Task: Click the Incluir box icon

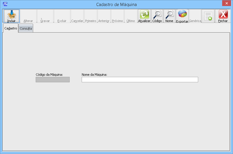Action: (x=11, y=14)
